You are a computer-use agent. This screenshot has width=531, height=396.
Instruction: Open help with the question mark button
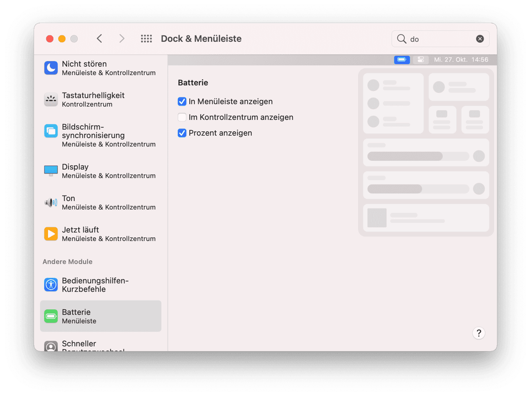point(479,333)
